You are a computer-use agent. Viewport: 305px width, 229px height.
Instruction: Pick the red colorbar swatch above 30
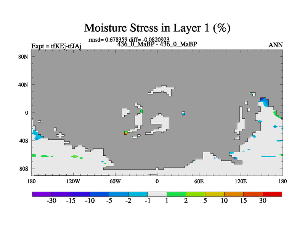[272, 194]
